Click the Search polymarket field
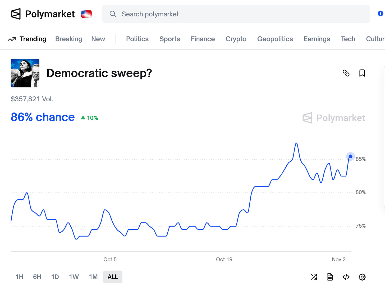The image size is (385, 298). coord(235,14)
